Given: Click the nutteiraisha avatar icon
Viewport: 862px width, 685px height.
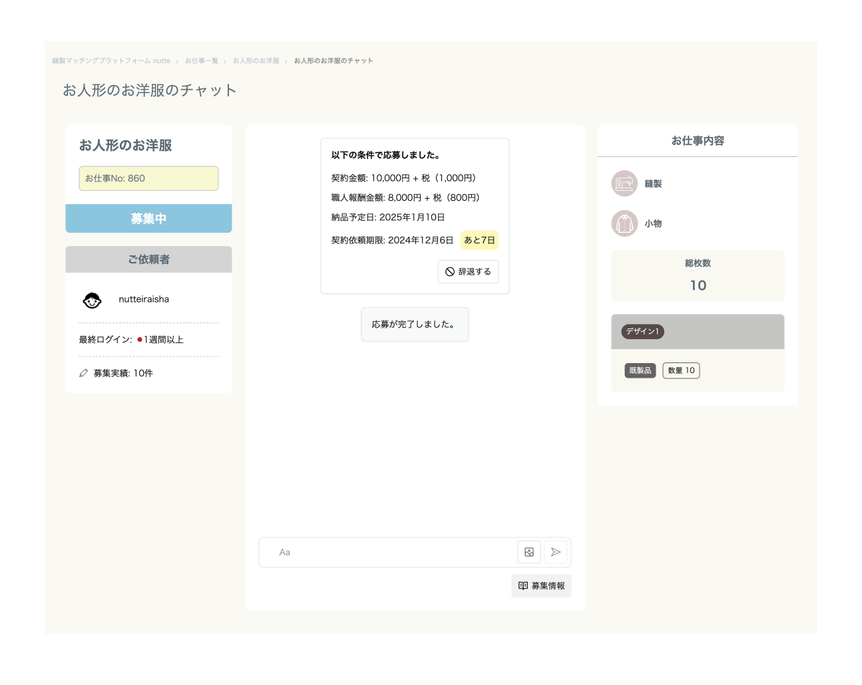Looking at the screenshot, I should [x=92, y=300].
